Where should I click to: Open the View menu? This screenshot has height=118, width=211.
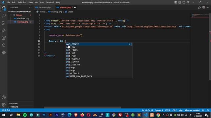tap(31, 2)
